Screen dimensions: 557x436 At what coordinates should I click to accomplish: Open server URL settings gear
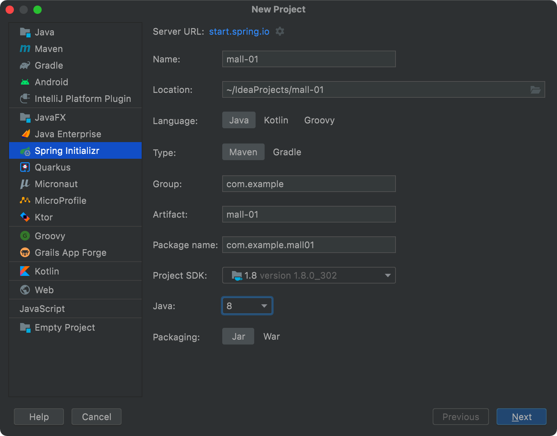pyautogui.click(x=280, y=32)
